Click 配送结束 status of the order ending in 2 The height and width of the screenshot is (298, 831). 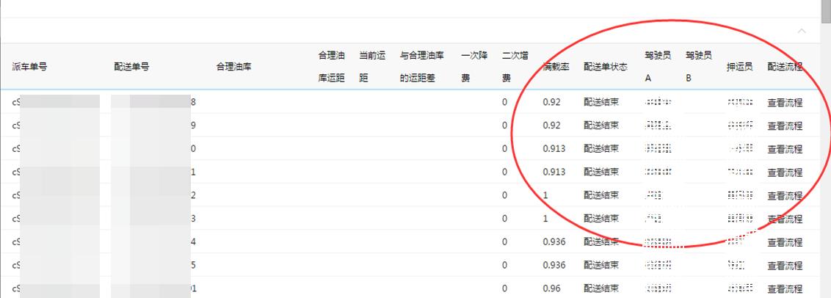point(601,195)
